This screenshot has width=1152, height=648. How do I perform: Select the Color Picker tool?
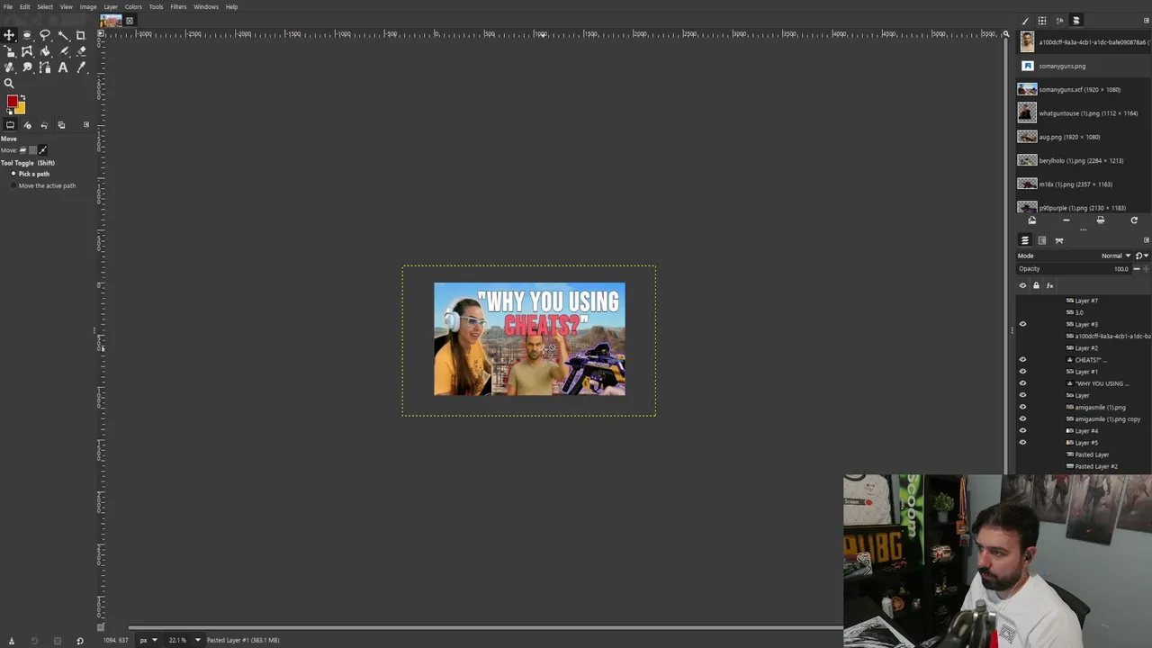[80, 67]
